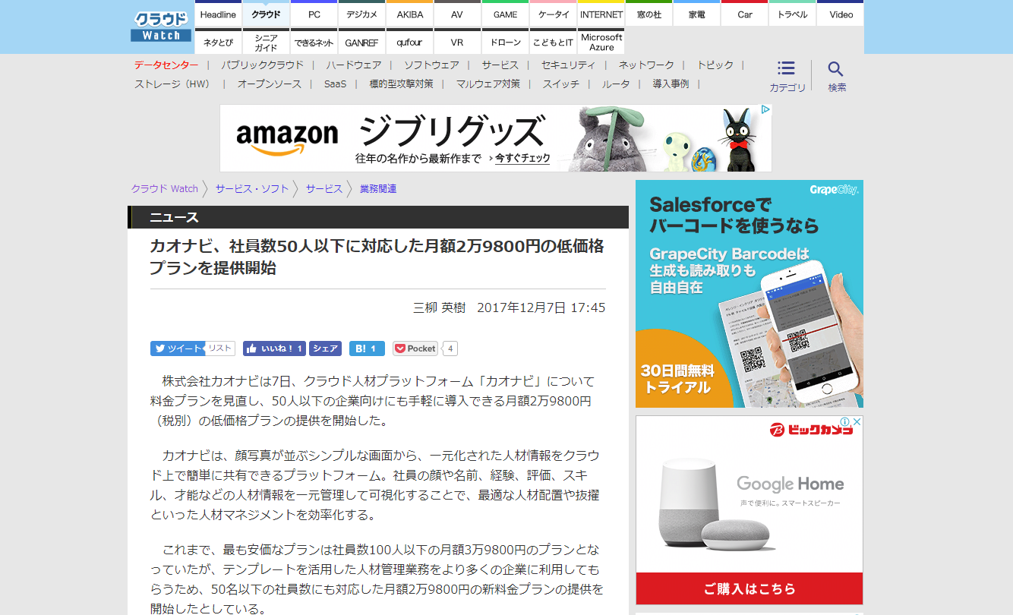
Task: Go to the ネットワーク category
Action: coord(646,65)
